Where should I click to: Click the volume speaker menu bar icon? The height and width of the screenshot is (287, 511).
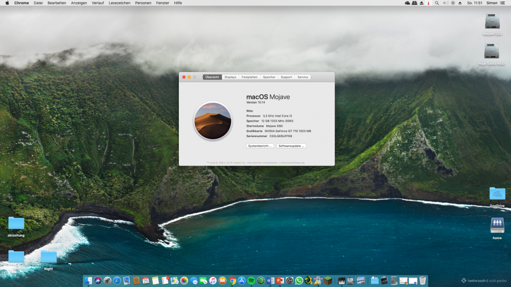(x=445, y=3)
